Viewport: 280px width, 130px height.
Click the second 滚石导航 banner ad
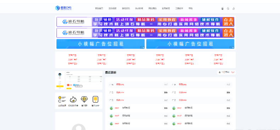145,33
